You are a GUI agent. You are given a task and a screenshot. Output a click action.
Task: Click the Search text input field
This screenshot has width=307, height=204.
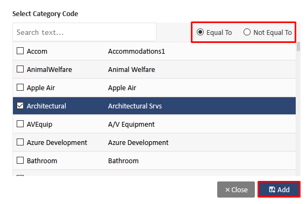84,32
